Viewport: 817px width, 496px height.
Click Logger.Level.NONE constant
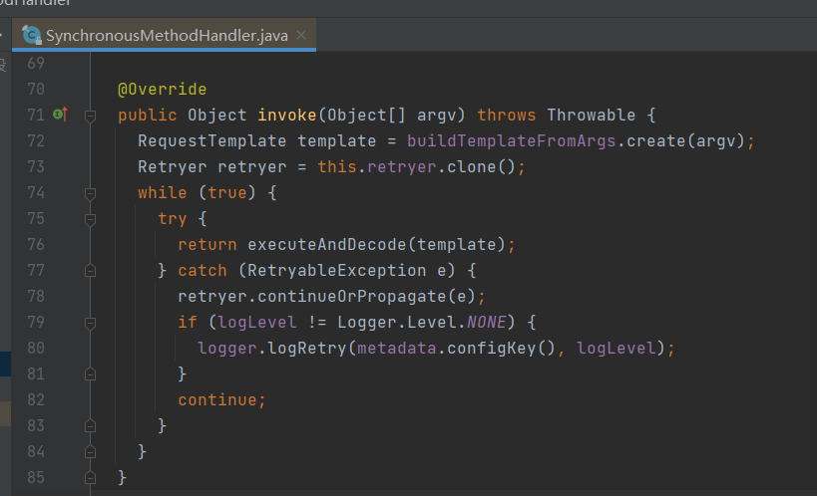coord(422,323)
